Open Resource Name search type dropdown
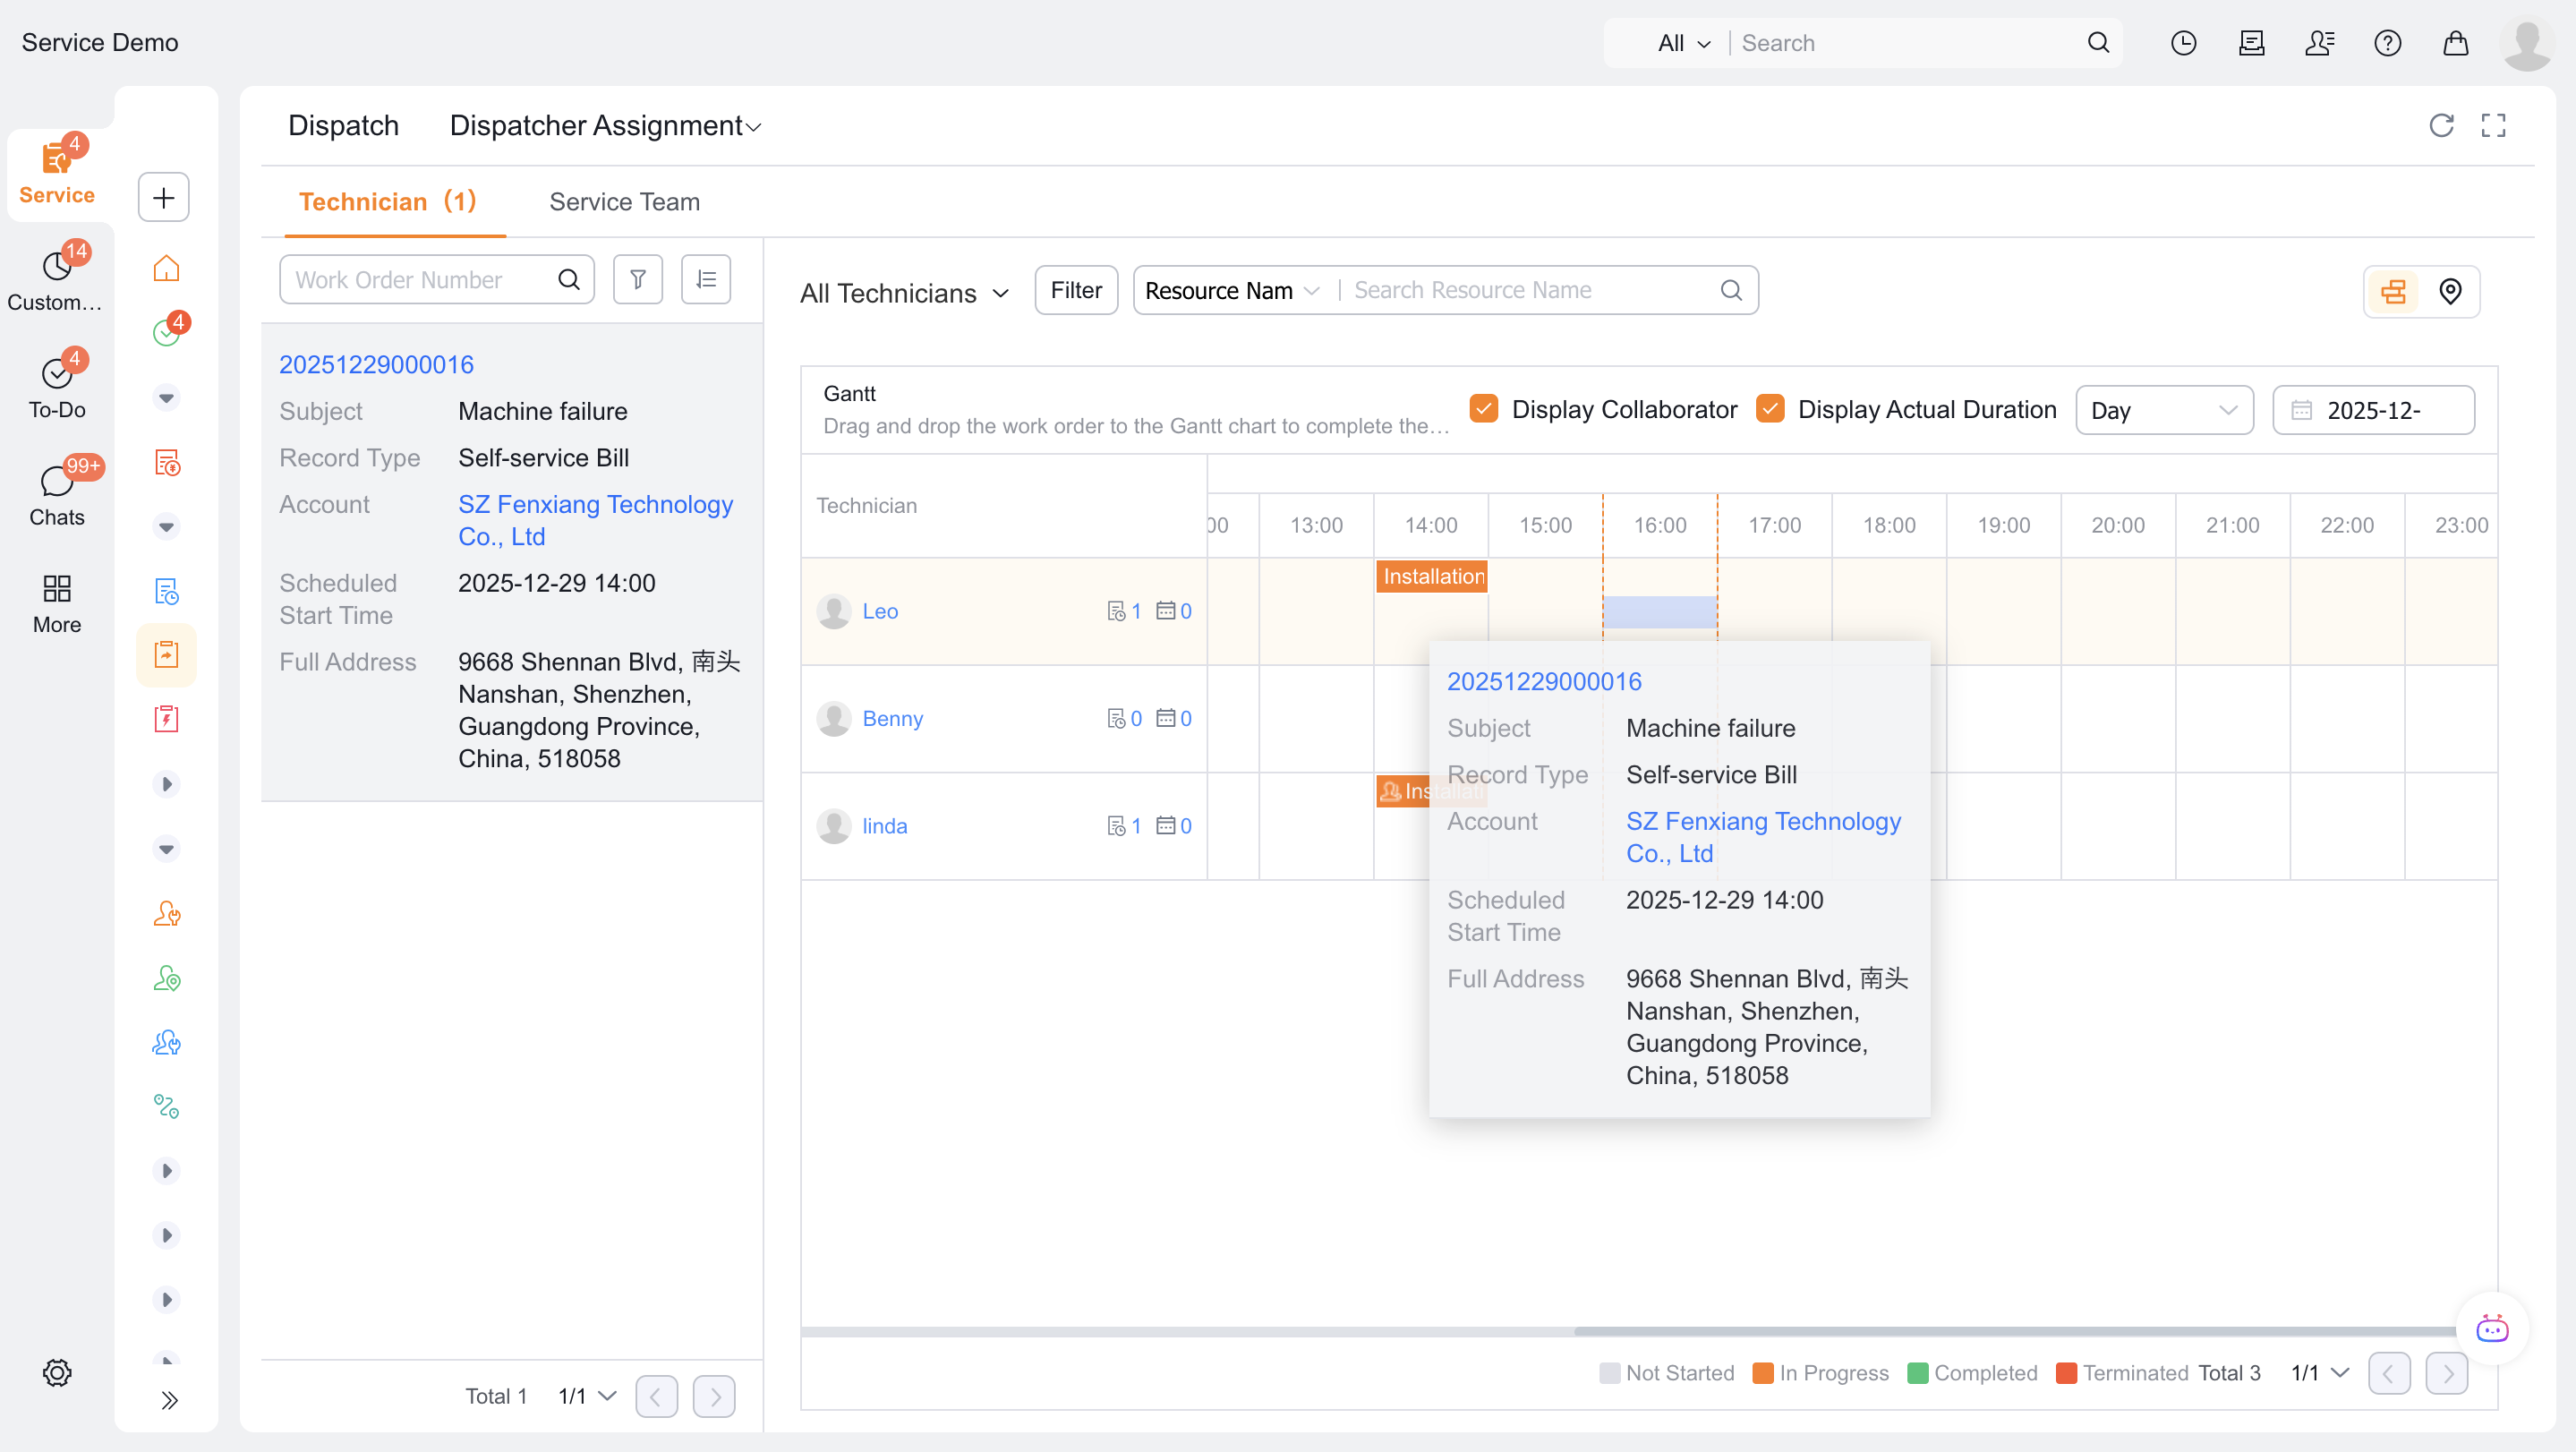Viewport: 2576px width, 1452px height. 1232,290
